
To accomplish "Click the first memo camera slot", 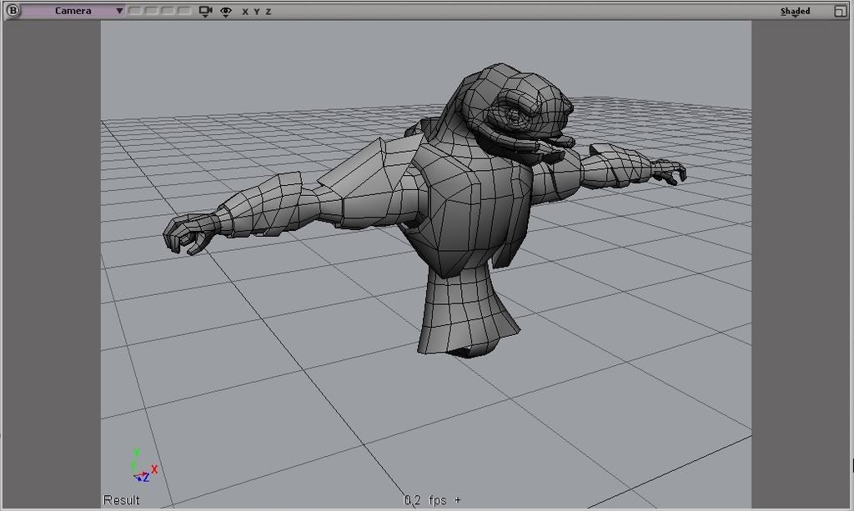I will [134, 10].
